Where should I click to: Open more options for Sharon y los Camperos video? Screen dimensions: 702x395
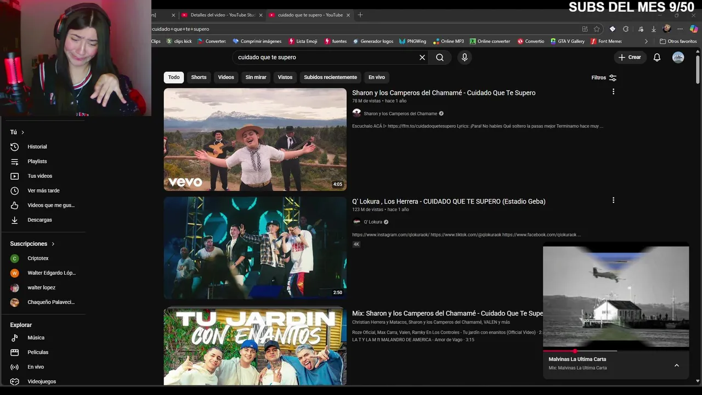(613, 92)
